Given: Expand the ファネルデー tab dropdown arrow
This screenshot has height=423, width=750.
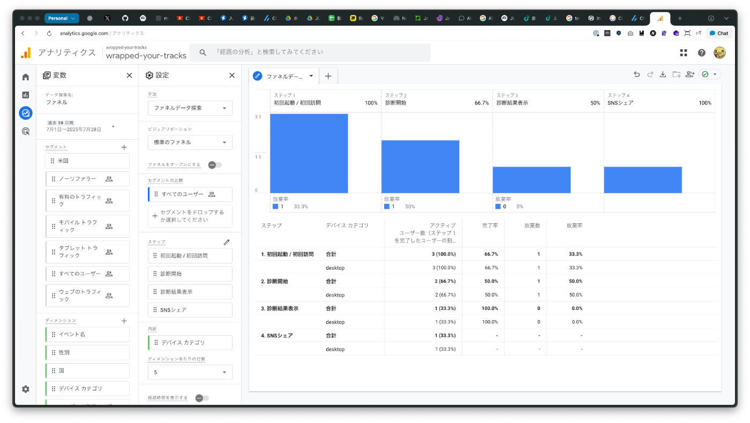Looking at the screenshot, I should point(311,76).
